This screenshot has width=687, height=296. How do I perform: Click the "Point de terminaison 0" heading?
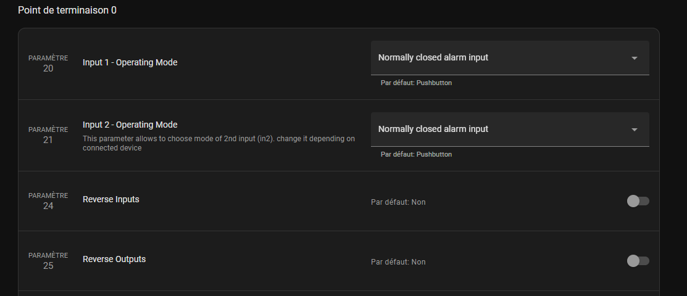tap(67, 10)
